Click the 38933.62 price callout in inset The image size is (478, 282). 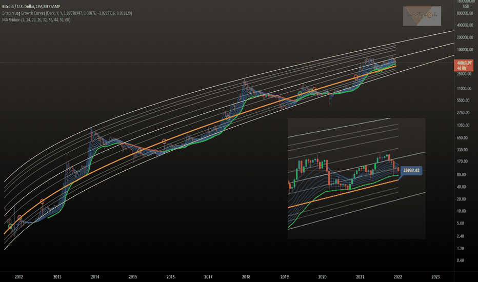[411, 170]
